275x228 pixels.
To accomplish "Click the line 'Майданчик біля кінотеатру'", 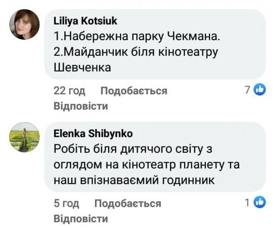I will click(136, 52).
